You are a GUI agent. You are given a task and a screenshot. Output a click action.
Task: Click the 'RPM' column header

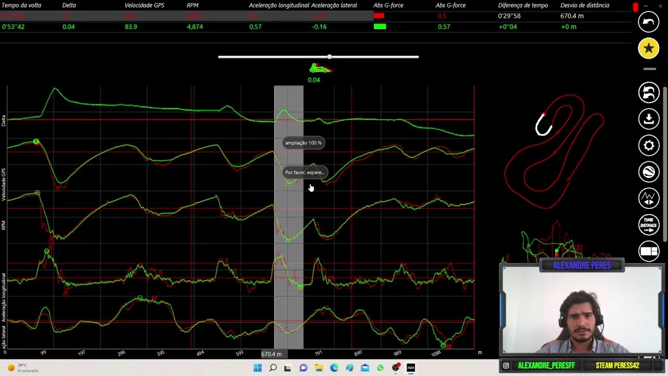point(193,5)
